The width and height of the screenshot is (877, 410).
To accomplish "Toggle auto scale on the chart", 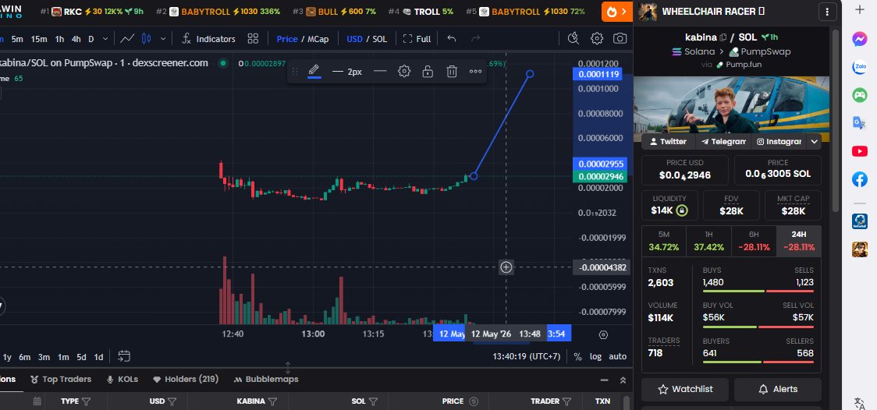I will point(617,356).
